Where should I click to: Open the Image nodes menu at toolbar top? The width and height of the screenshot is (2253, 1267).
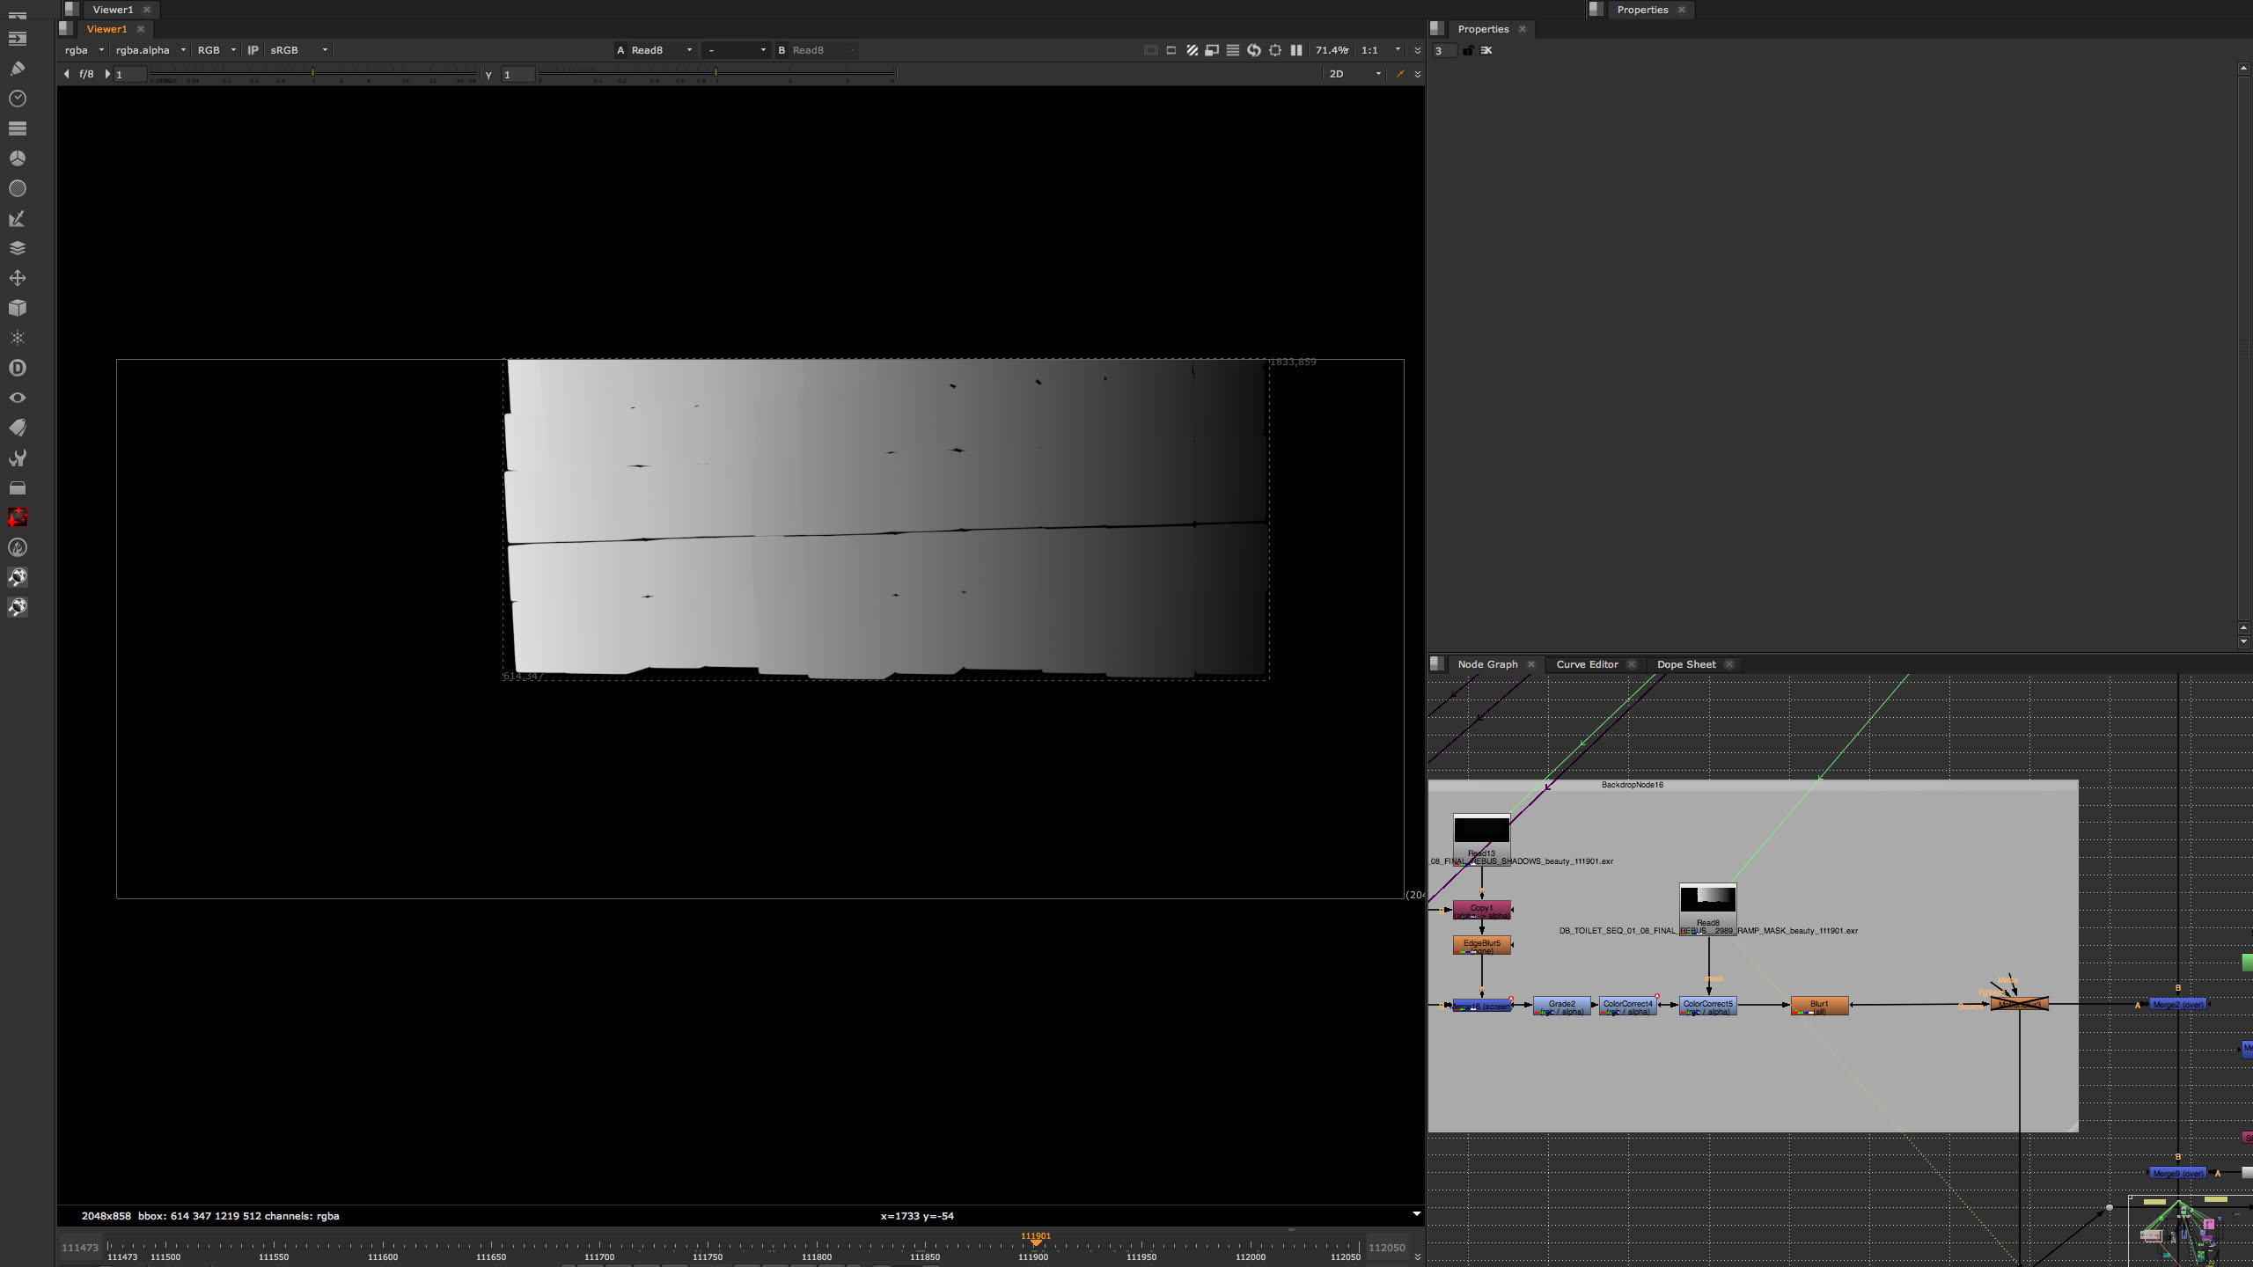[17, 38]
